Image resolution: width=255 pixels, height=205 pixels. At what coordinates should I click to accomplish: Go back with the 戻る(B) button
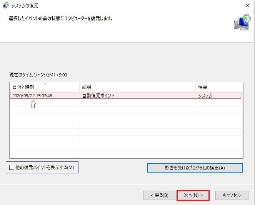pyautogui.click(x=159, y=195)
